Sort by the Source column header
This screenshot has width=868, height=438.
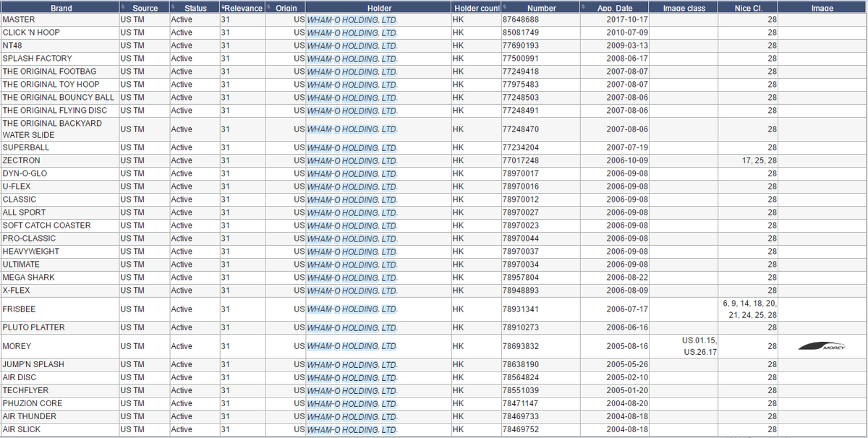click(144, 8)
